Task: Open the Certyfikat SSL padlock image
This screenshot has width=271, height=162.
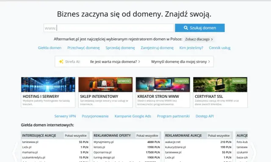Action: [220, 84]
